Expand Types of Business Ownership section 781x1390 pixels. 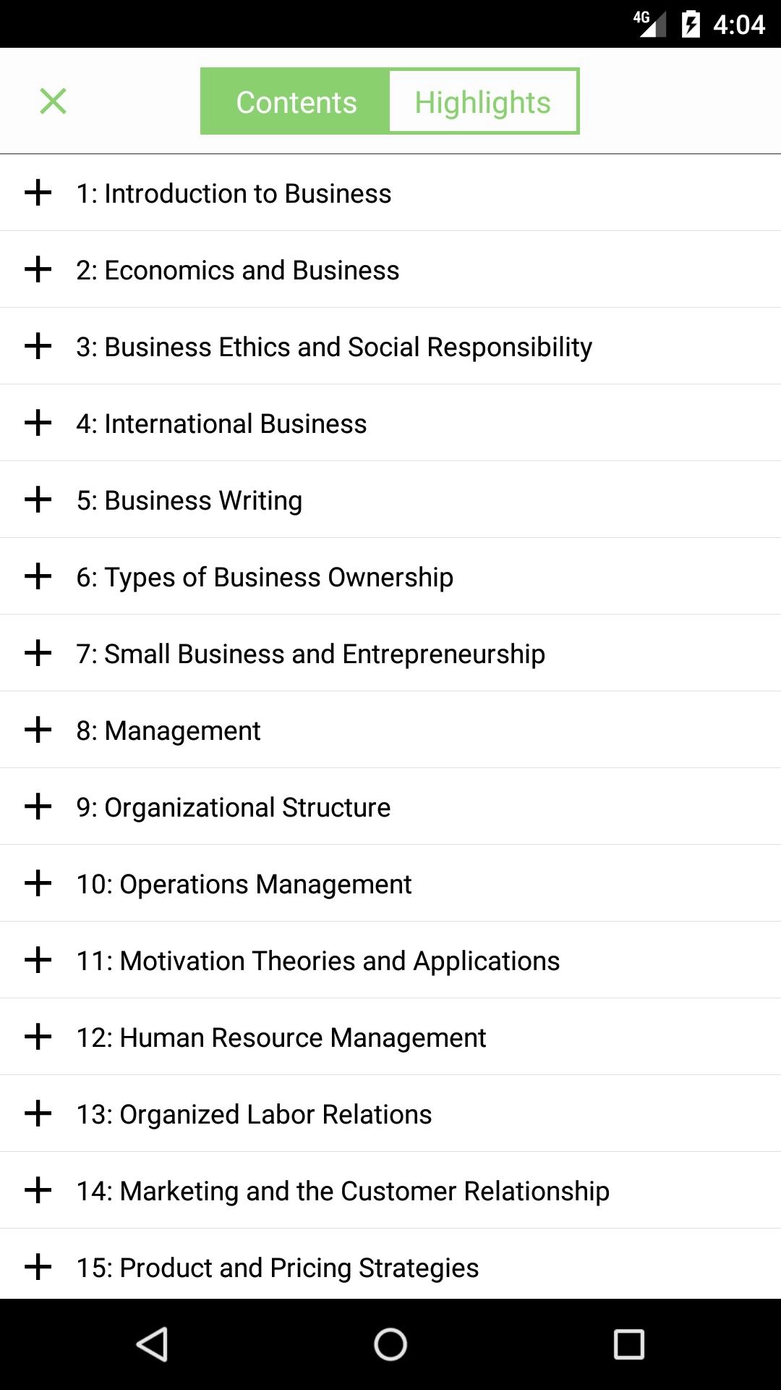(38, 577)
